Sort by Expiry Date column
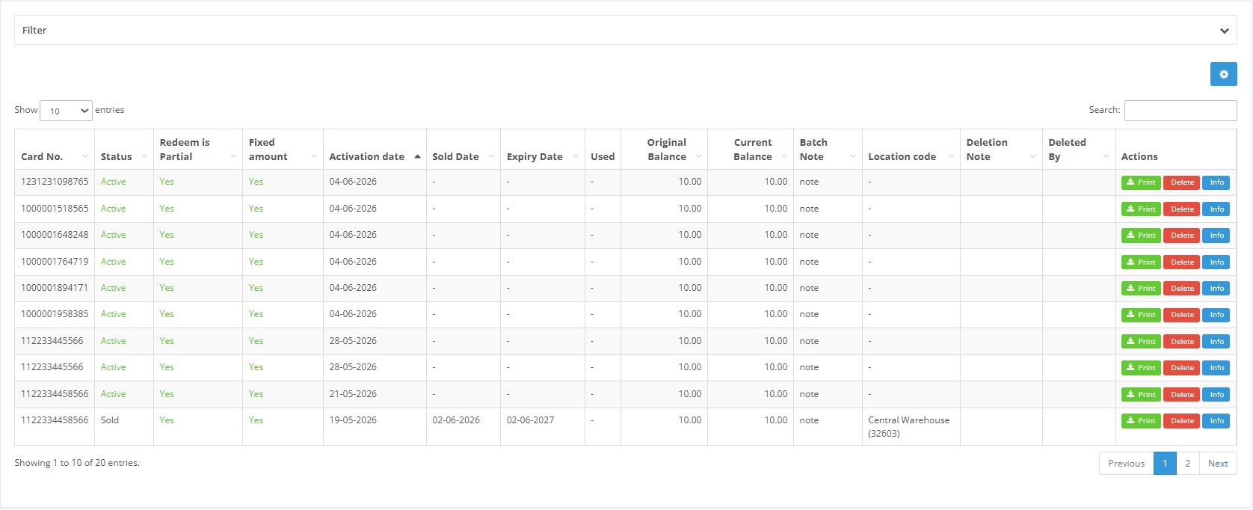Image resolution: width=1253 pixels, height=510 pixels. [x=543, y=150]
